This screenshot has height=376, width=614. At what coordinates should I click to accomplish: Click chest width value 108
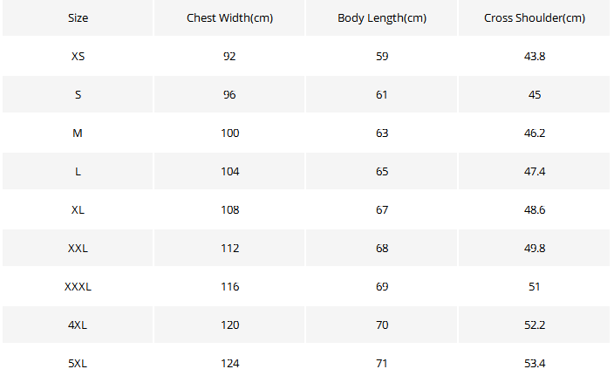pyautogui.click(x=229, y=210)
